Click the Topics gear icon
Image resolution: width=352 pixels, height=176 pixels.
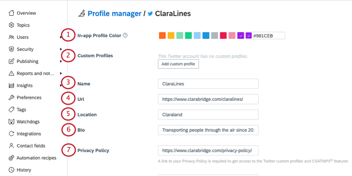click(x=11, y=25)
